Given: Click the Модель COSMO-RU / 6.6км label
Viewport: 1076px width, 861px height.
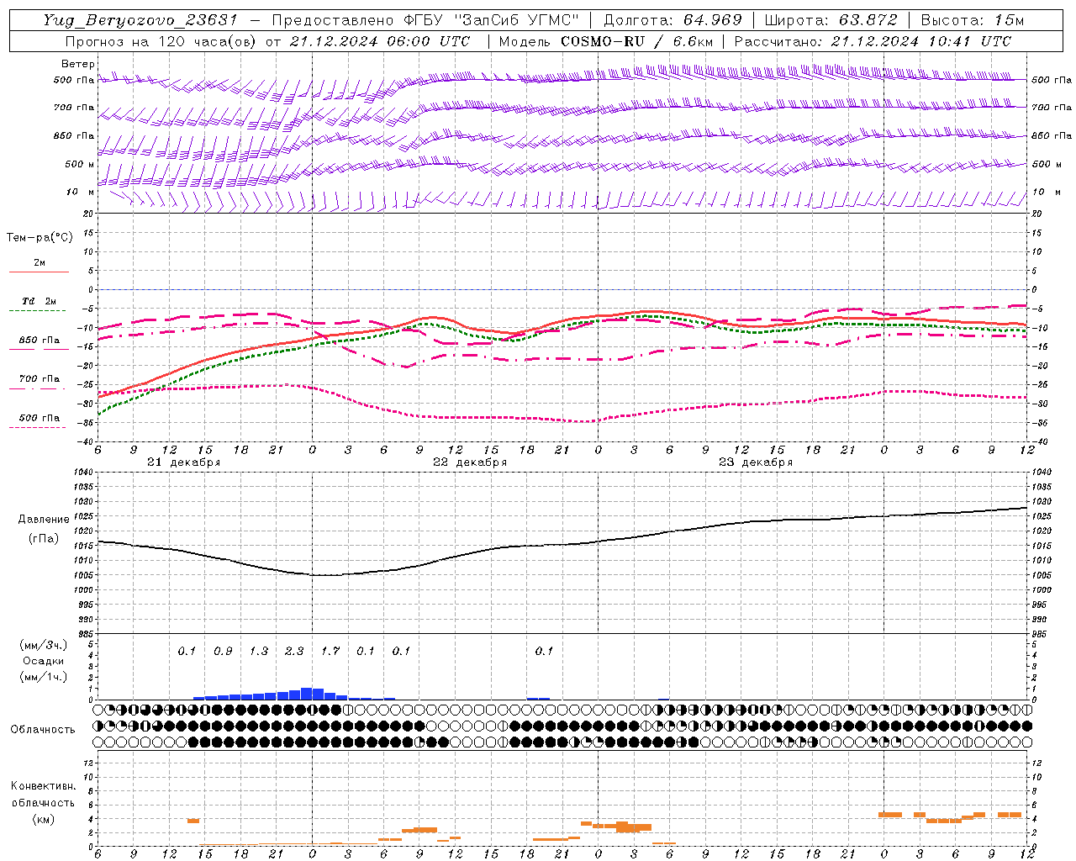Looking at the screenshot, I should (x=606, y=41).
